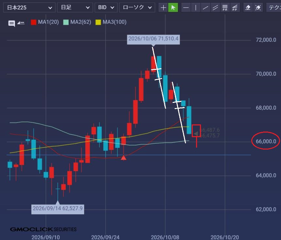This screenshot has height=240, width=281.
Task: Activate the crosshair cursor tool
Action: coord(163,8)
